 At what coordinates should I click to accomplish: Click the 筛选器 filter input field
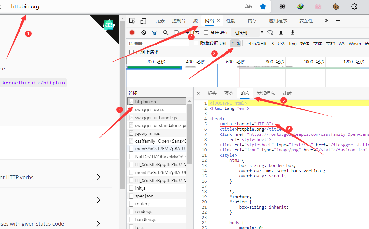pyautogui.click(x=158, y=43)
